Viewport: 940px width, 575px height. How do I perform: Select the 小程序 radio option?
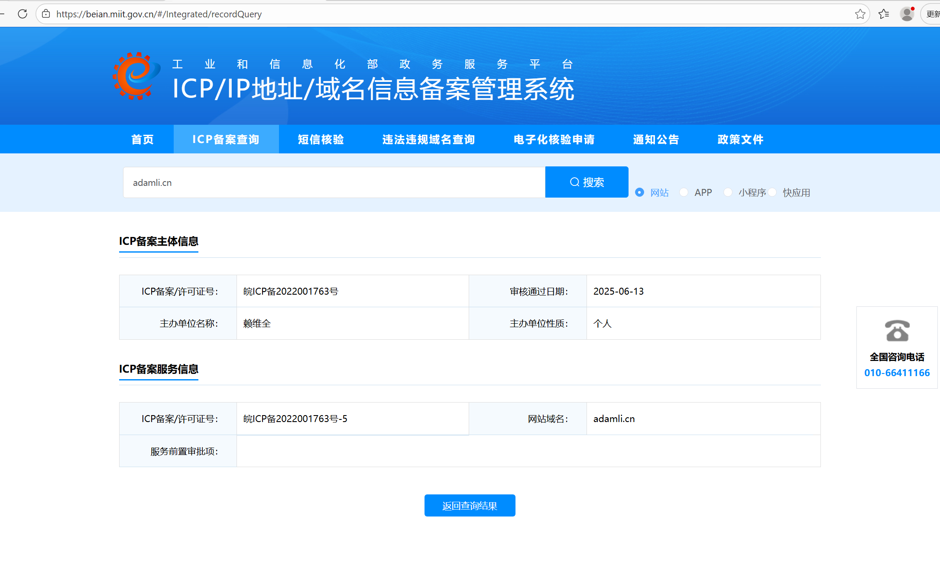(728, 192)
